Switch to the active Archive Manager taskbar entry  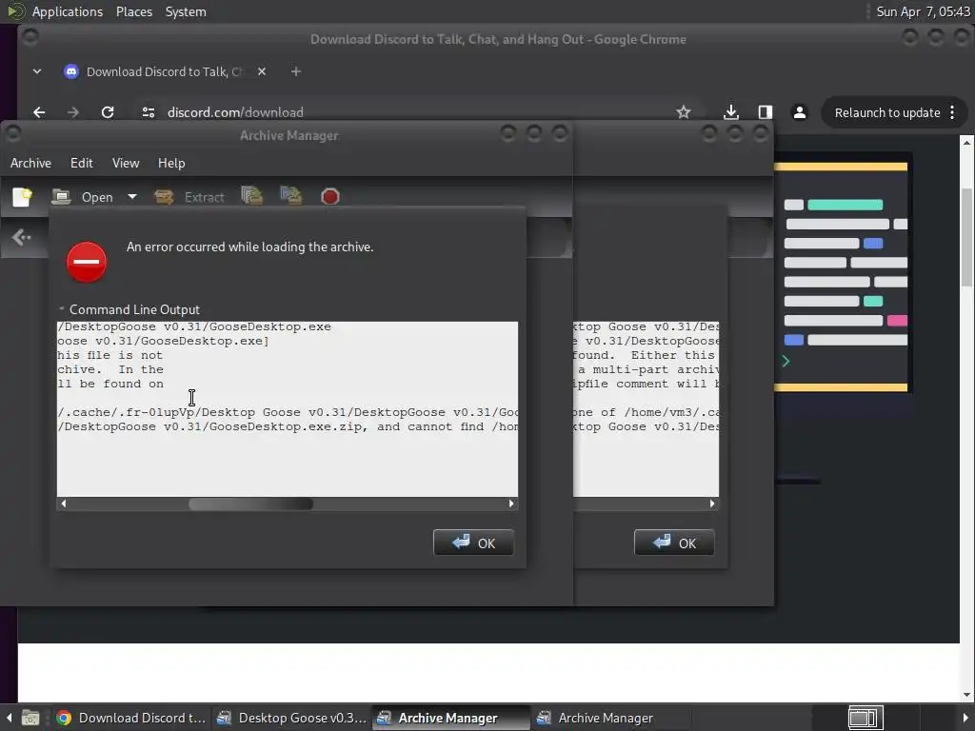(450, 718)
